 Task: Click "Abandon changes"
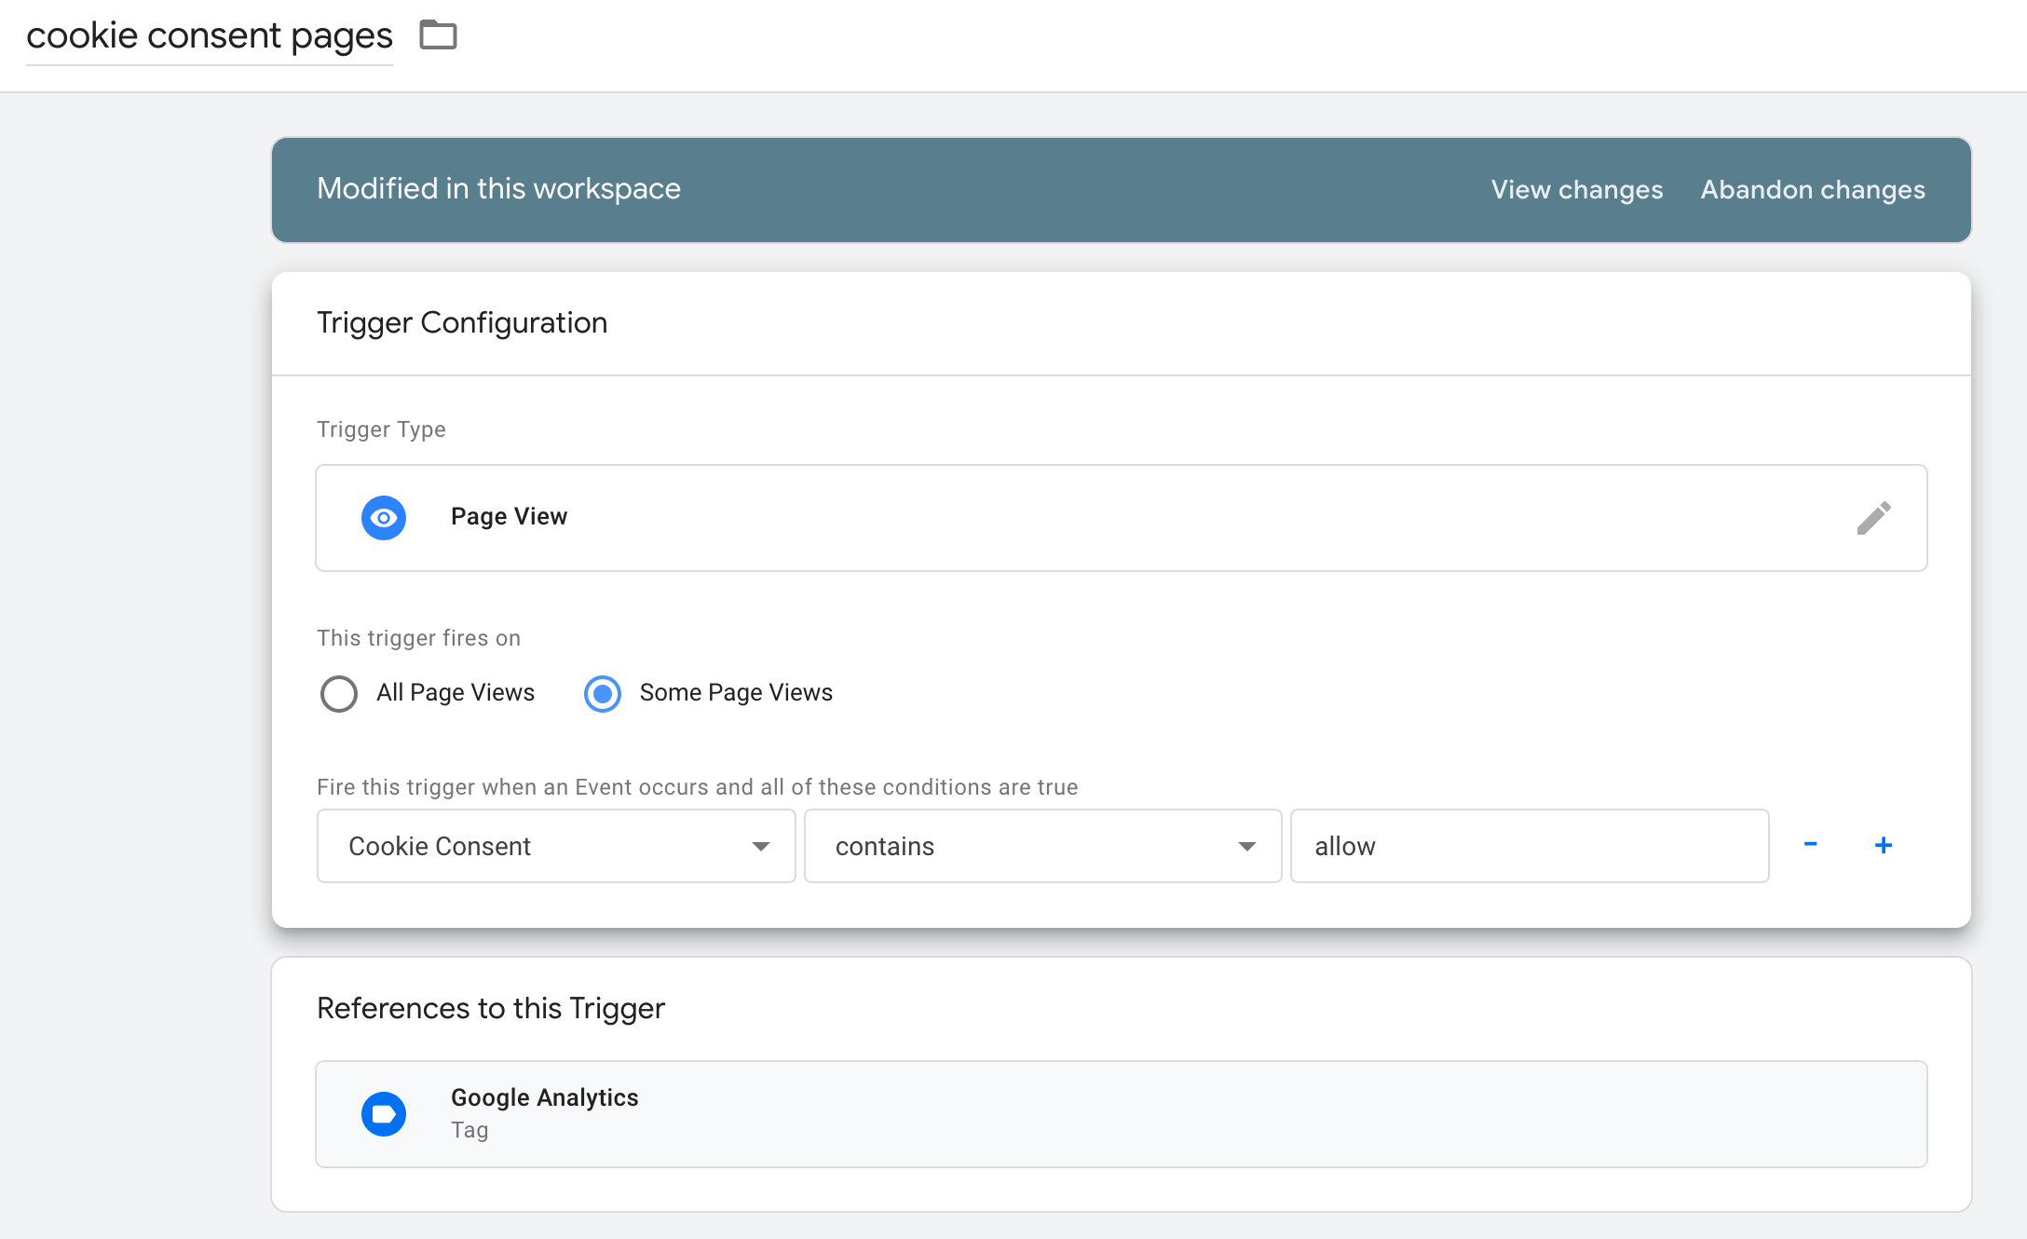[x=1813, y=189]
